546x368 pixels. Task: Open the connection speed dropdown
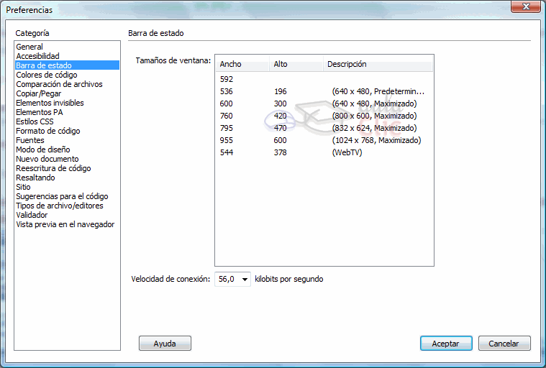(x=245, y=279)
